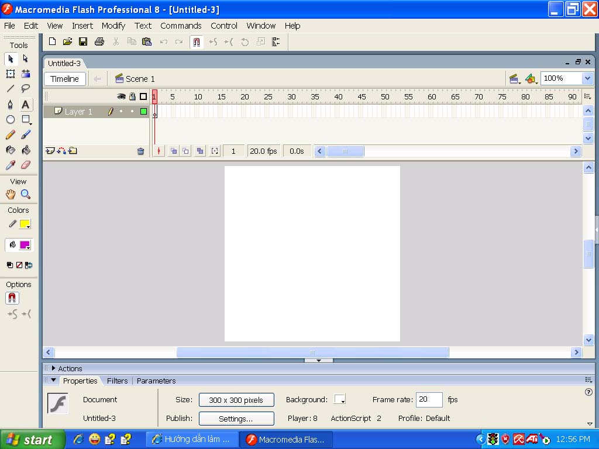
Task: Click the stroke color yellow swatch
Action: coord(25,224)
